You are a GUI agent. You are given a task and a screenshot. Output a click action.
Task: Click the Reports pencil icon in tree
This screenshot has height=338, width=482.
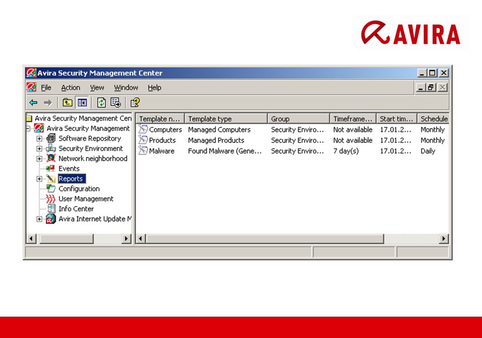[x=51, y=179]
